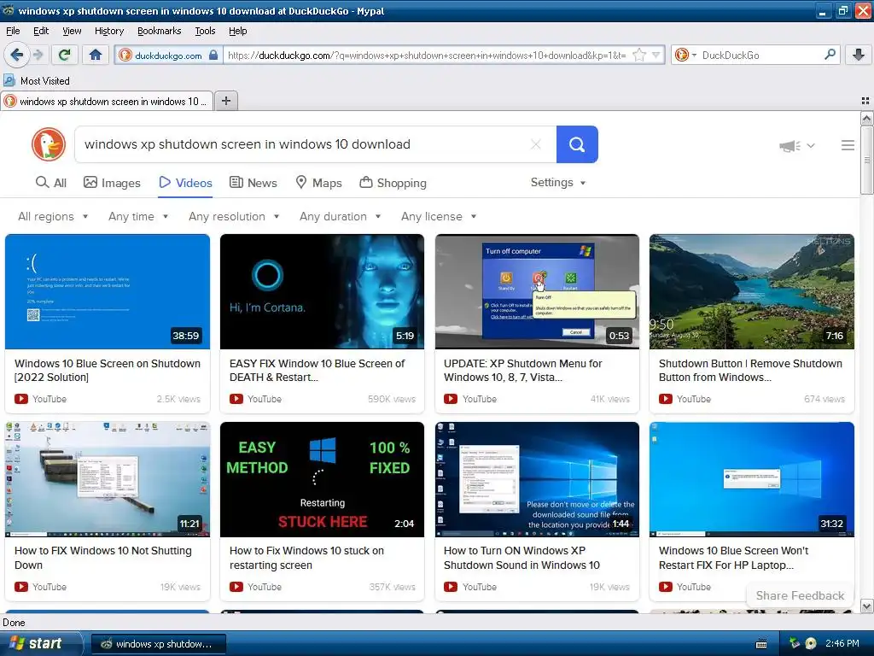Click the List all tabs icon
This screenshot has width=874, height=656.
pyautogui.click(x=865, y=101)
